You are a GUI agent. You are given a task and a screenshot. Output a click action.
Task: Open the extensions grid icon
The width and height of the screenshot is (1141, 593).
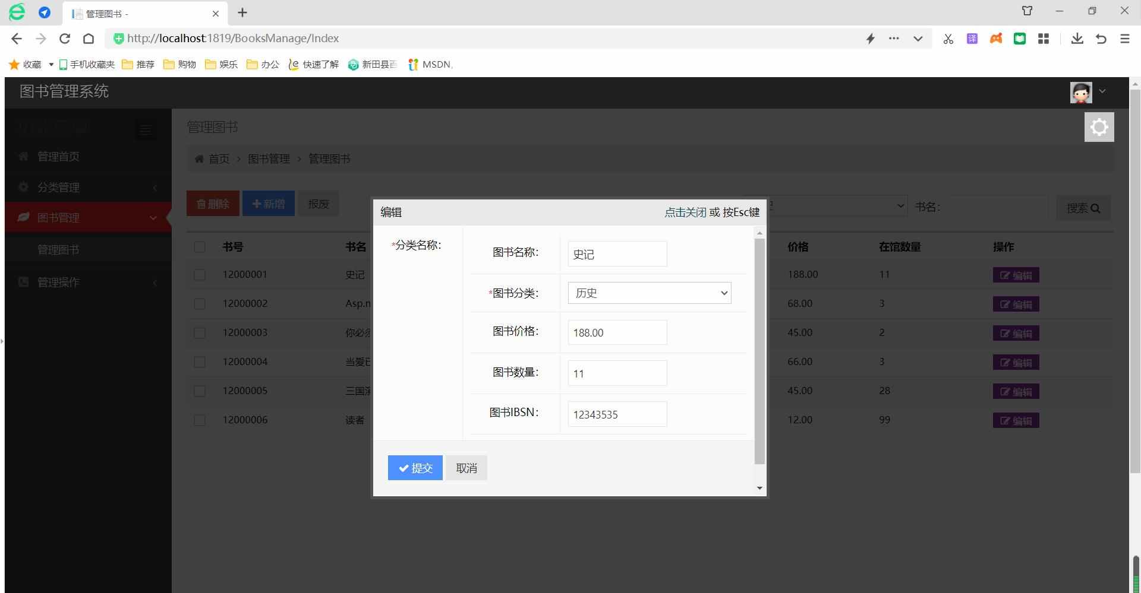coord(1044,39)
